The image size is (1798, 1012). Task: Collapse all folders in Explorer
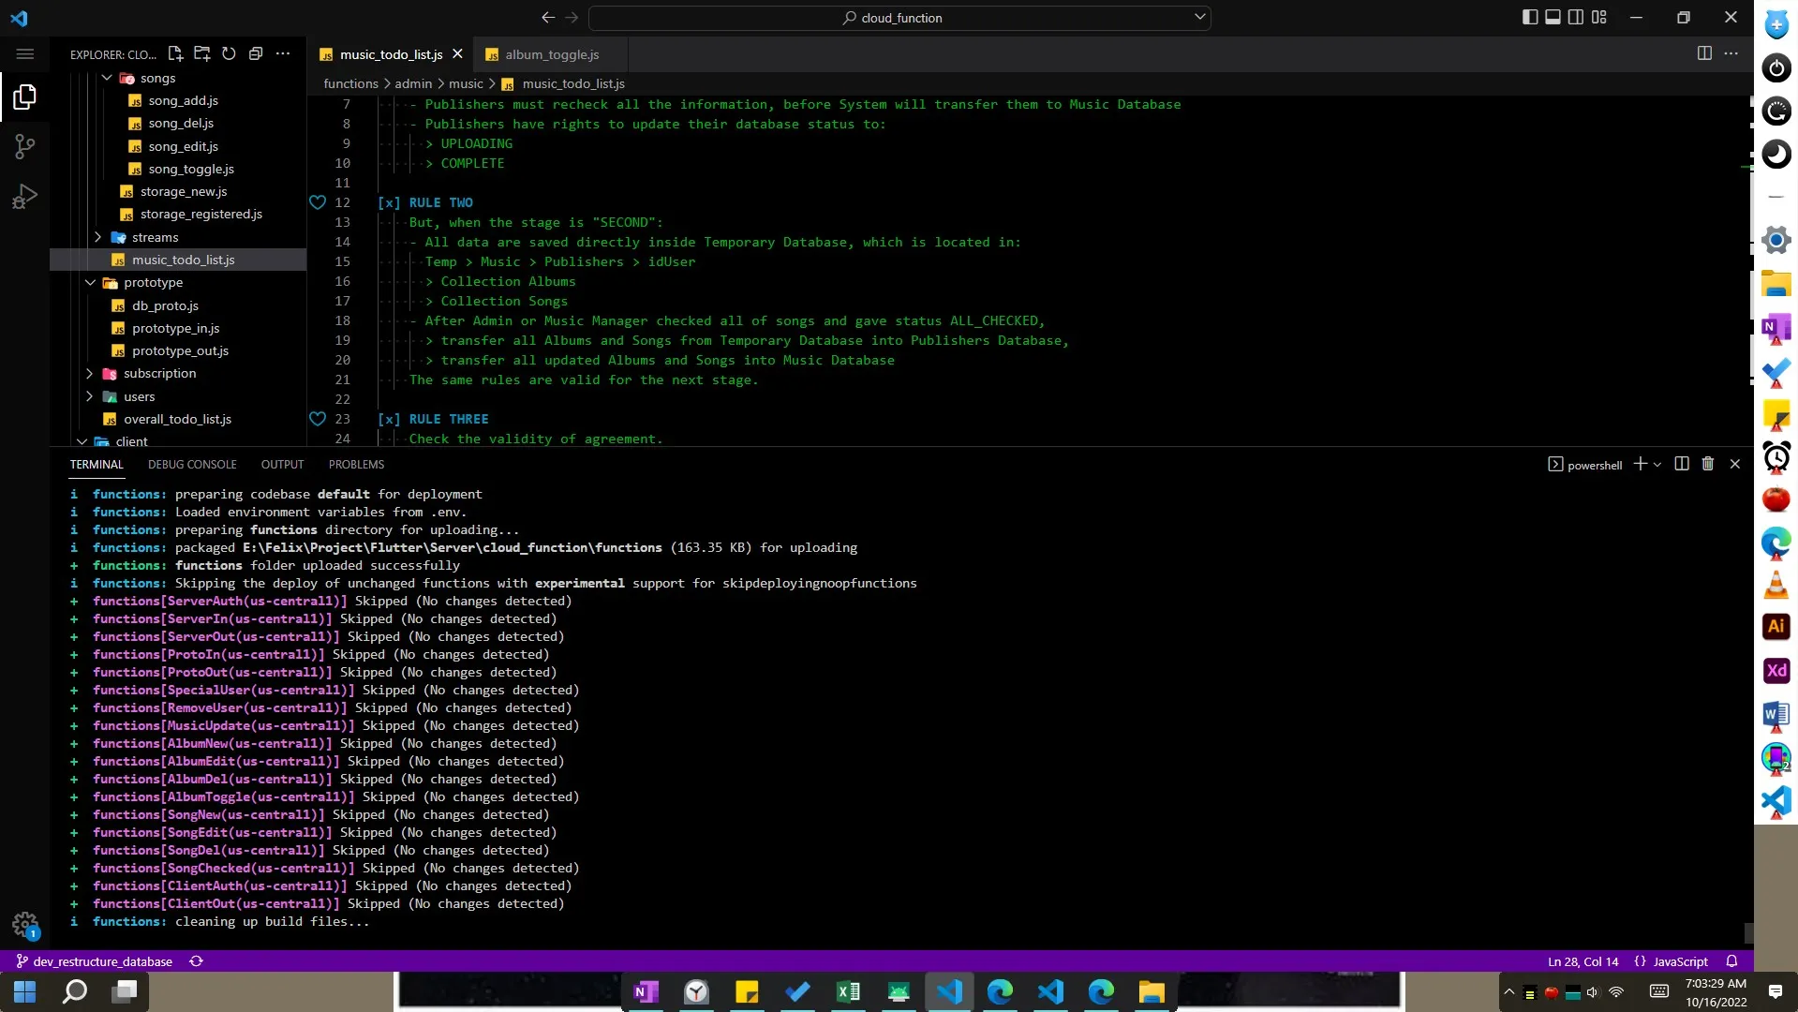click(255, 53)
